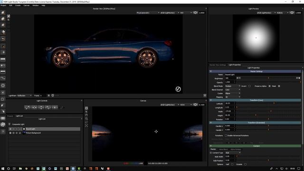This screenshot has height=171, width=304.
Task: Open the Cookie dropdown
Action: point(232,94)
